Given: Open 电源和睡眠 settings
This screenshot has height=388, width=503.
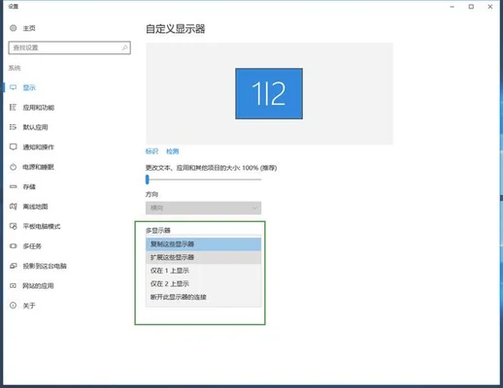Looking at the screenshot, I should [x=38, y=167].
